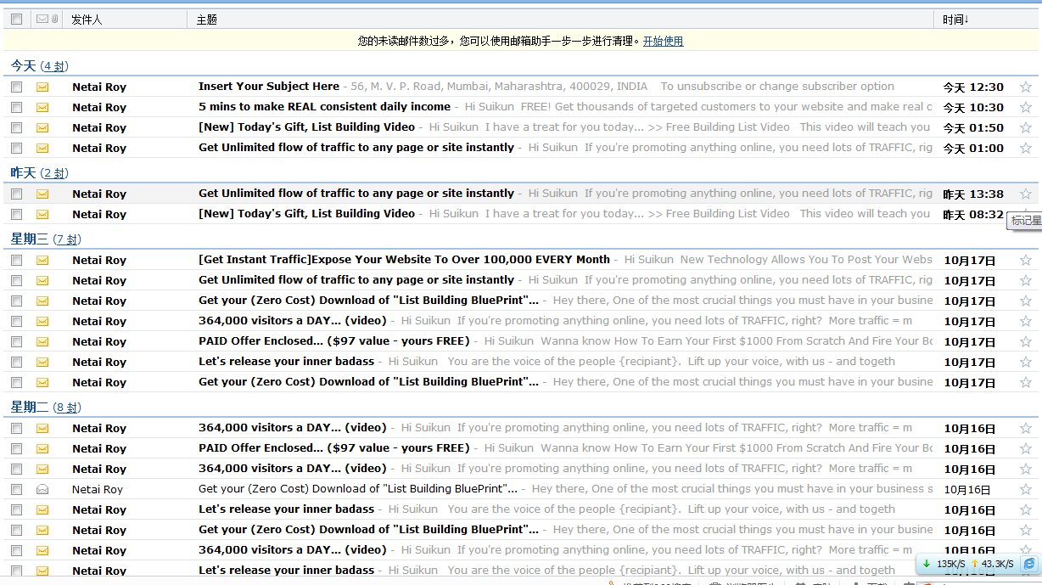Click the green download arrow in speed widget
Screen dimensions: 1042x585
927,564
